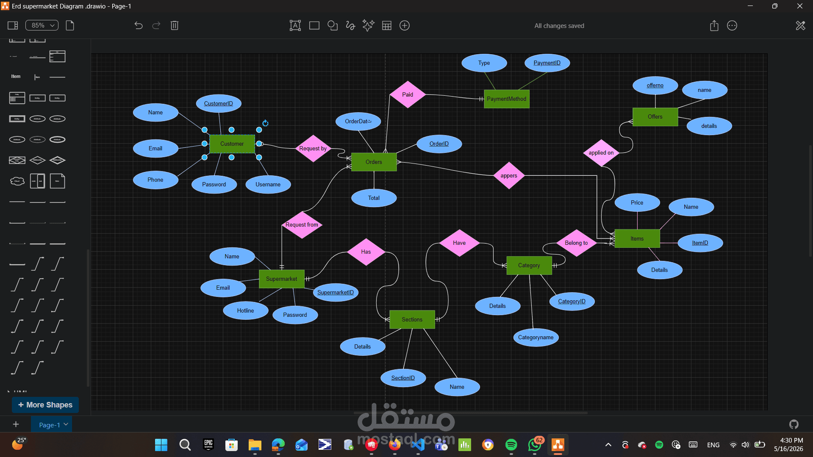
Task: Select the OrderID attribute ellipse
Action: pos(439,144)
